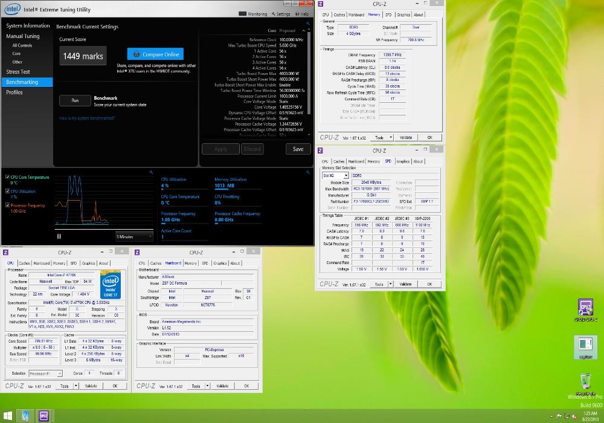Screen dimensions: 604x423
Task: Activate CPU-Z taskbar icon
Action: [x=44, y=416]
